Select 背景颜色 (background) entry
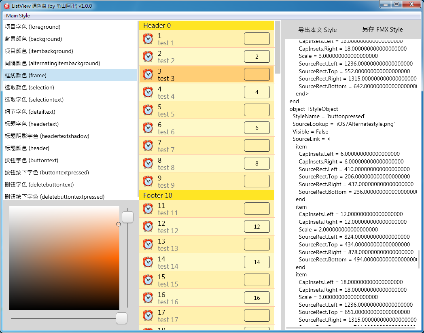The image size is (424, 333). tap(70, 39)
